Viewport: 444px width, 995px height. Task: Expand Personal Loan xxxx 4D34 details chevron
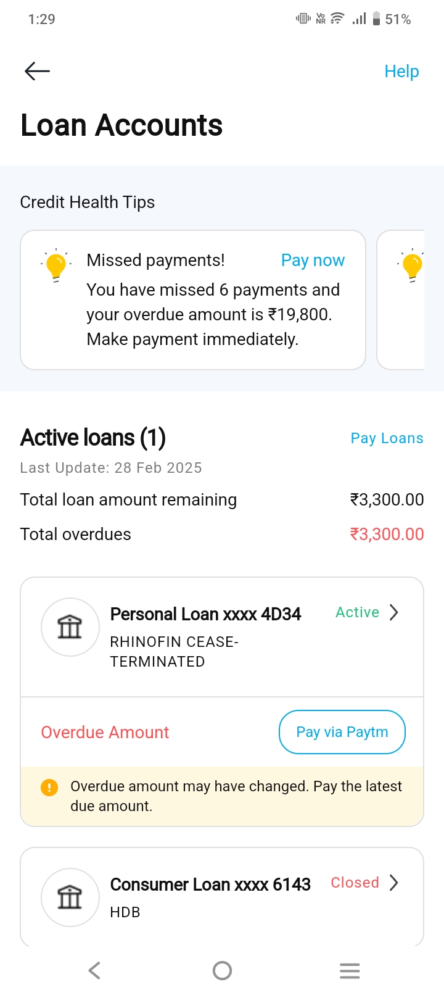[x=394, y=612]
